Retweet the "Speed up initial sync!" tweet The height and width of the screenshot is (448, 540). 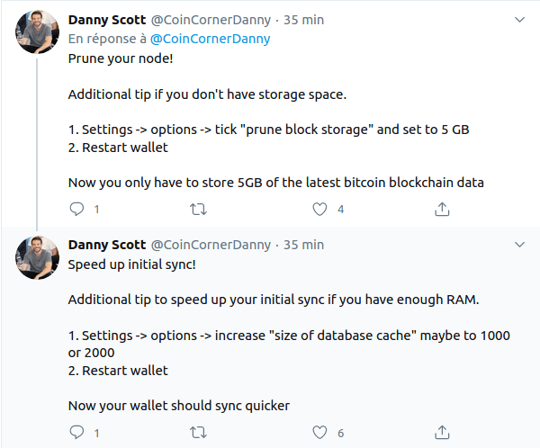[198, 433]
